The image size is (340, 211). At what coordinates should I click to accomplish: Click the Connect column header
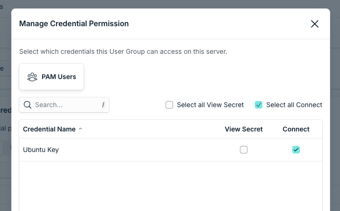(296, 129)
